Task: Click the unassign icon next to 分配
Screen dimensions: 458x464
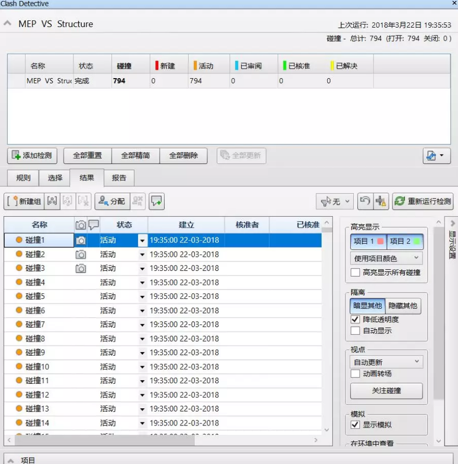Action: pos(138,202)
